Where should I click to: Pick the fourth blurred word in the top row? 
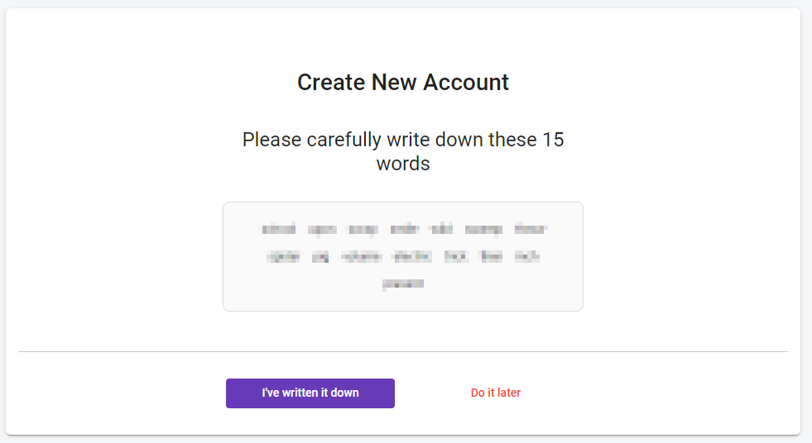pyautogui.click(x=405, y=229)
